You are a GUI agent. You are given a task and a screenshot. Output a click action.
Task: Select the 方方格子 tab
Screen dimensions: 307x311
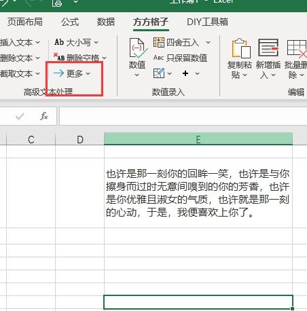click(x=151, y=22)
